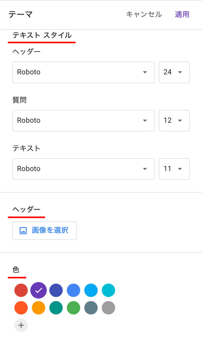Open the ヘッダー font size dropdown (24)
This screenshot has width=202, height=340.
pos(174,72)
